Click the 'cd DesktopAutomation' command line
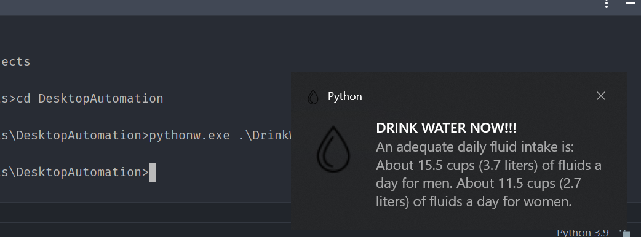 click(x=82, y=98)
